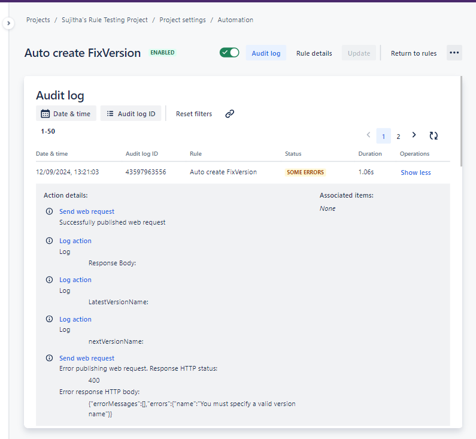Click the next page arrow in pagination

[x=414, y=135]
